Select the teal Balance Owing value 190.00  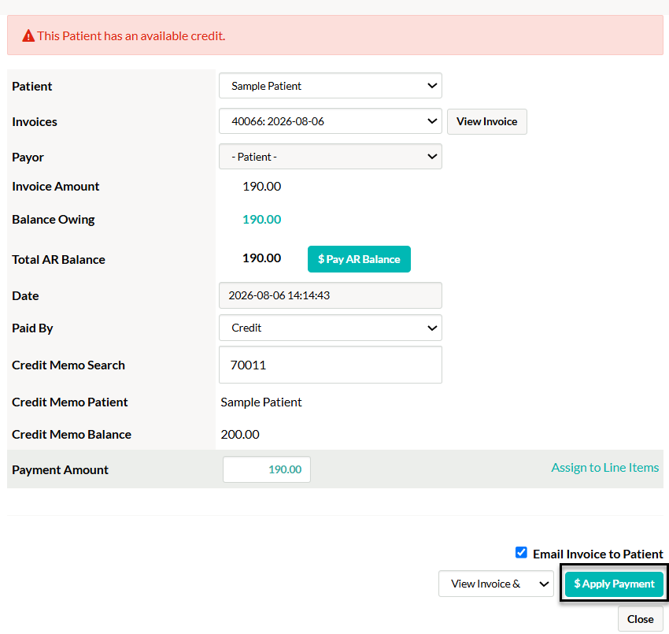[261, 220]
